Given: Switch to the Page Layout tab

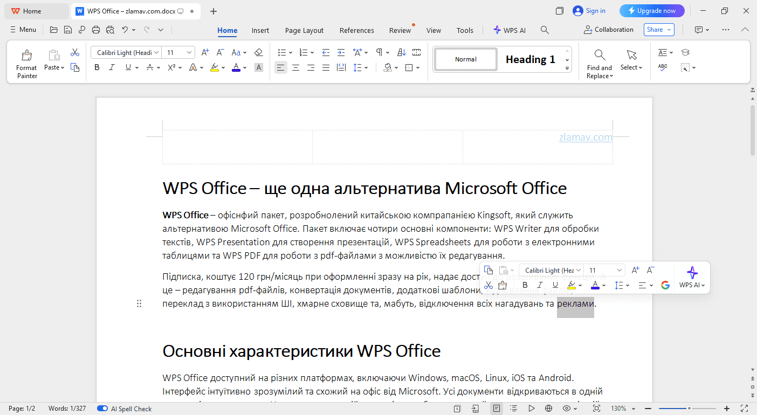Looking at the screenshot, I should 304,30.
